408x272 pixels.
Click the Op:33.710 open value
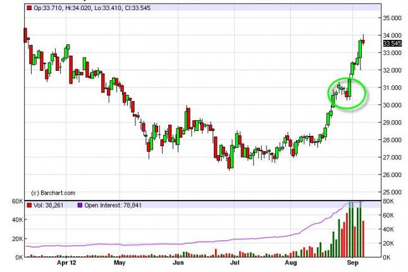(47, 8)
